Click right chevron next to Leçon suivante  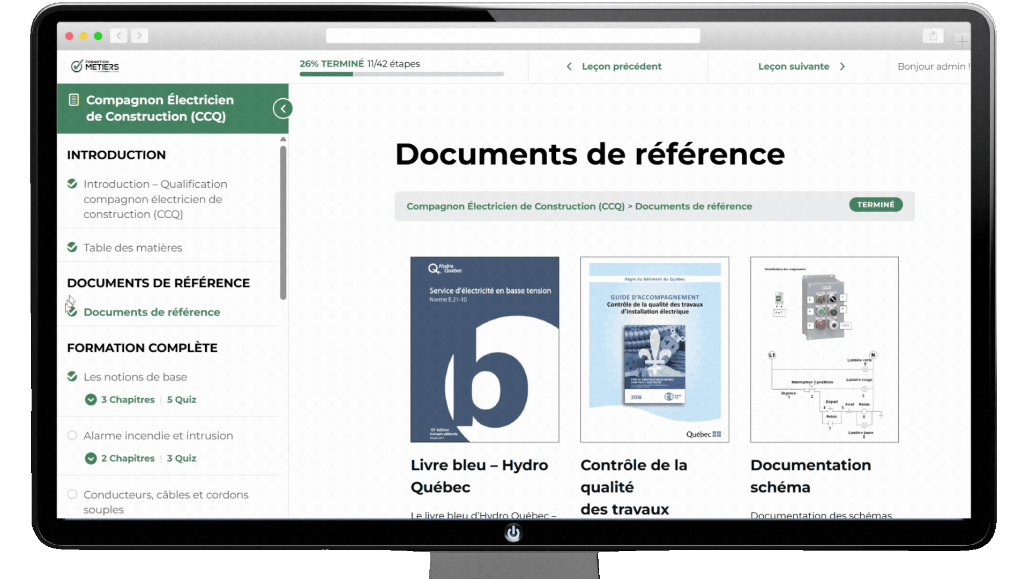[x=842, y=66]
